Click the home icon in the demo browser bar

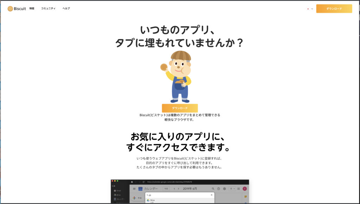tap(132, 182)
